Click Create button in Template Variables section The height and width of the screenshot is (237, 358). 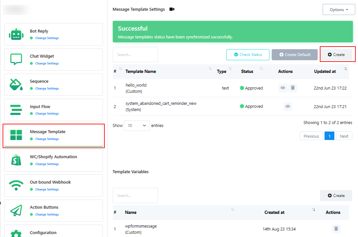pos(336,196)
